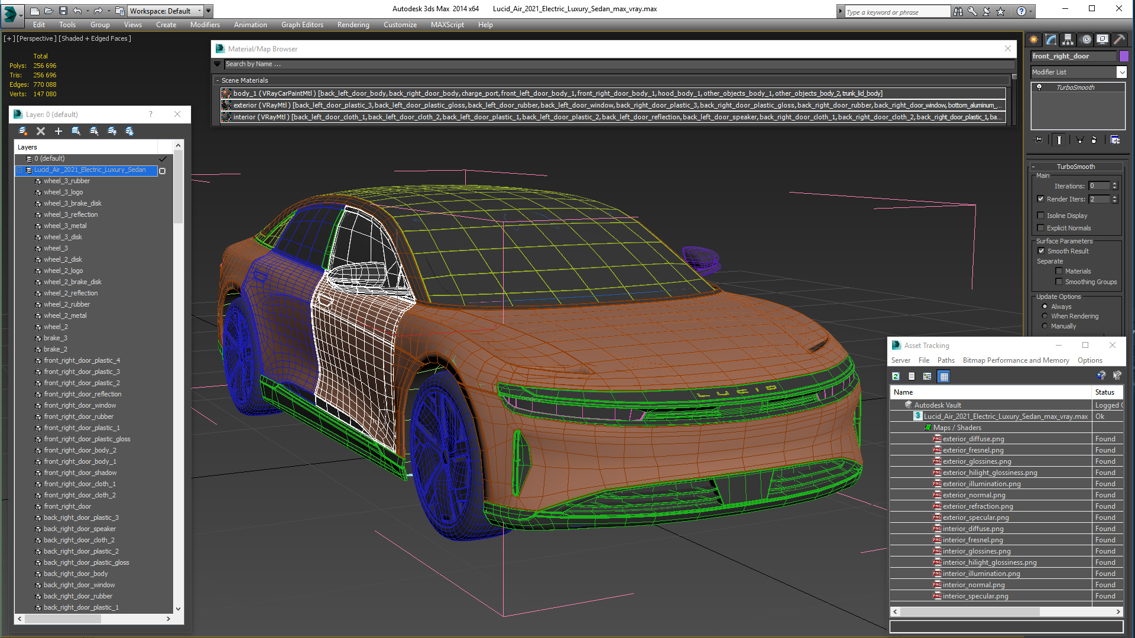1135x638 pixels.
Task: Collapse the Scene Materials group
Action: coord(218,80)
